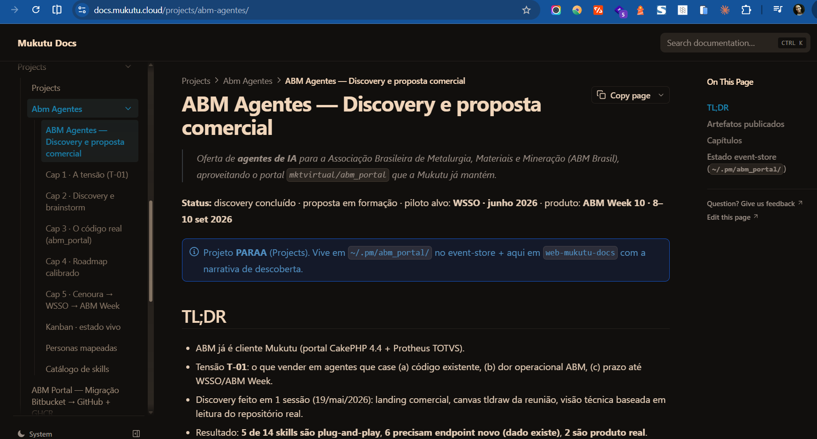The image size is (817, 439).
Task: Jump to TL;DR in On This Page
Action: point(718,108)
